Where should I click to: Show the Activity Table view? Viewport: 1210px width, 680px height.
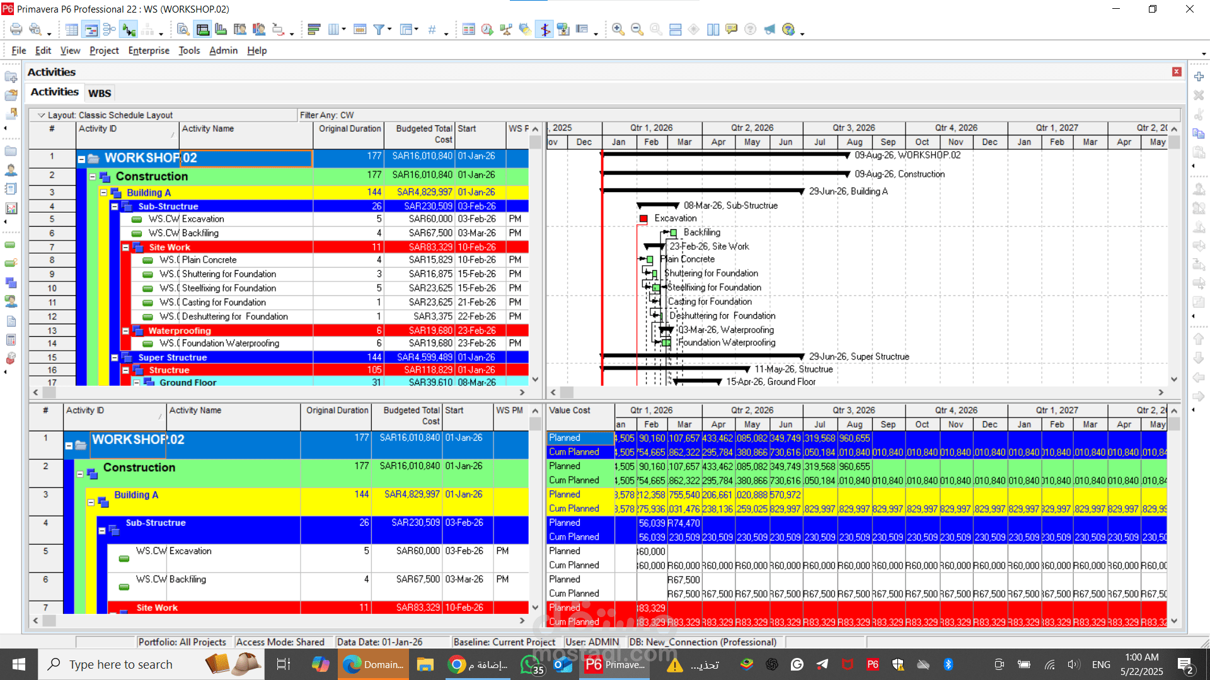[72, 30]
